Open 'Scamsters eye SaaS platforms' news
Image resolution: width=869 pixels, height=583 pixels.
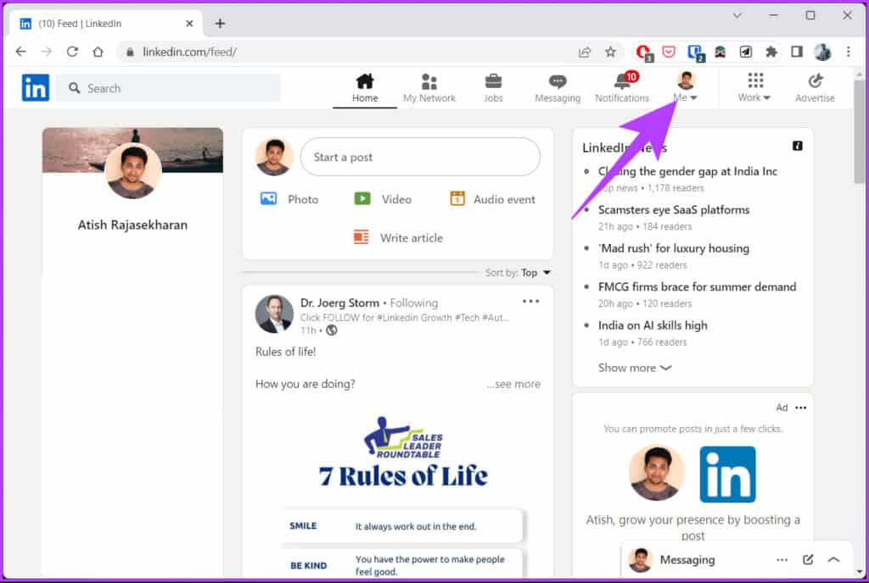point(673,210)
